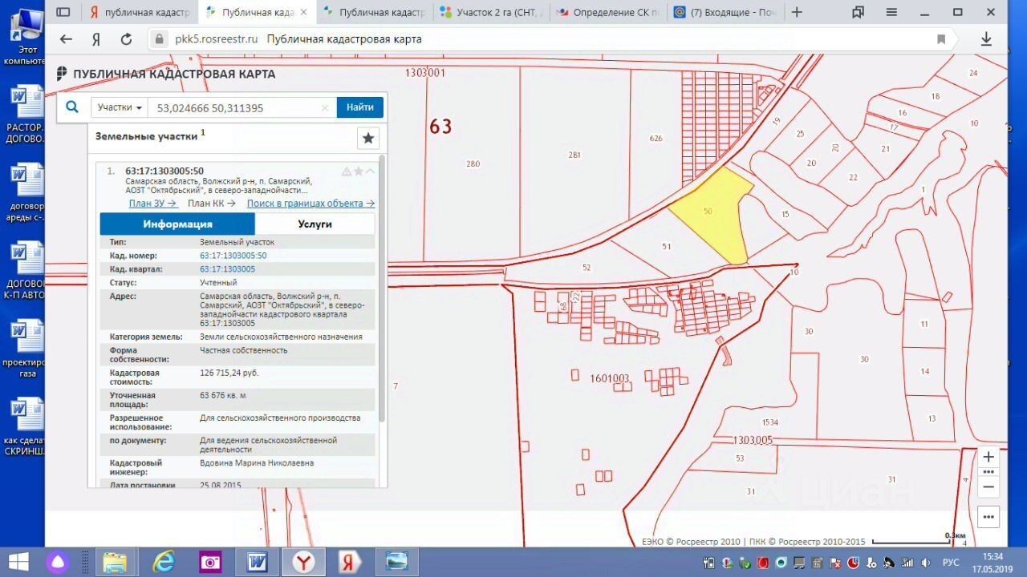Viewport: 1027px width, 577px height.
Task: Click the results panel scrollbar
Action: (x=382, y=288)
